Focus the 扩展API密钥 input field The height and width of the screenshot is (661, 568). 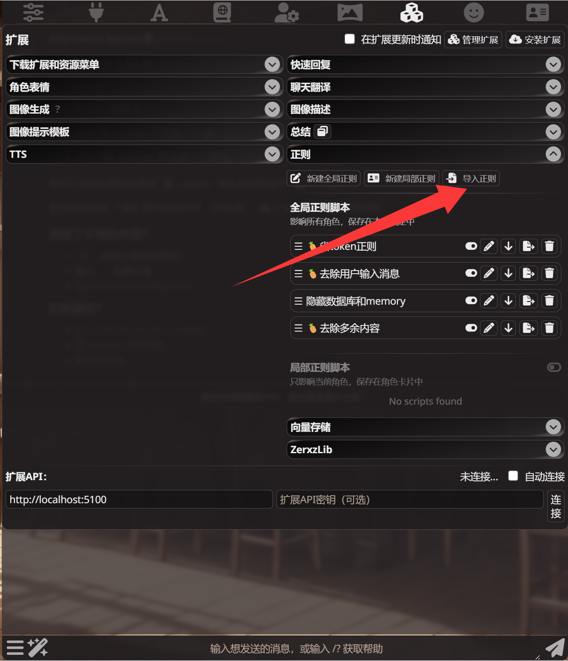point(410,500)
